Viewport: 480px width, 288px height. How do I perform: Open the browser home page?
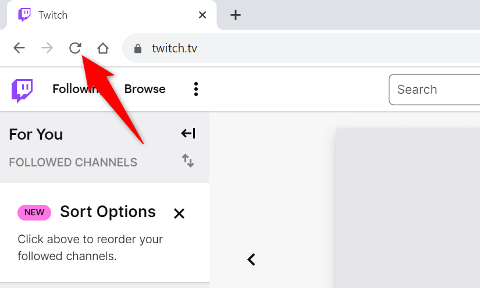[103, 48]
